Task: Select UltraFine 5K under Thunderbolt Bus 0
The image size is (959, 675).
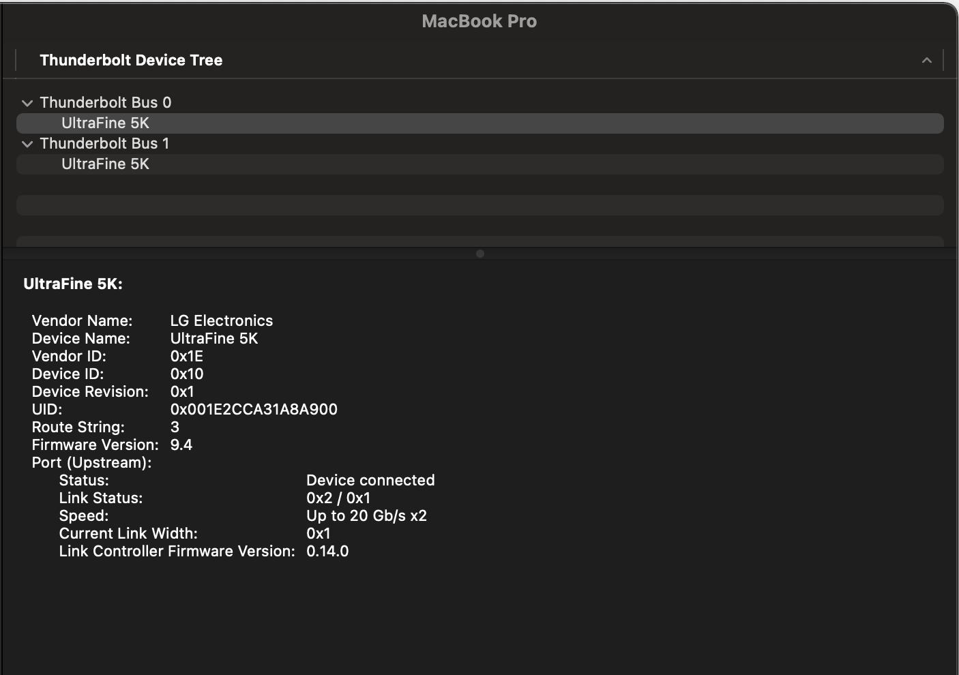Action: point(479,123)
